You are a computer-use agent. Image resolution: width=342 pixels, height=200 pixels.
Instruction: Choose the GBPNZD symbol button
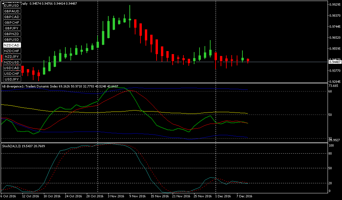12,34
